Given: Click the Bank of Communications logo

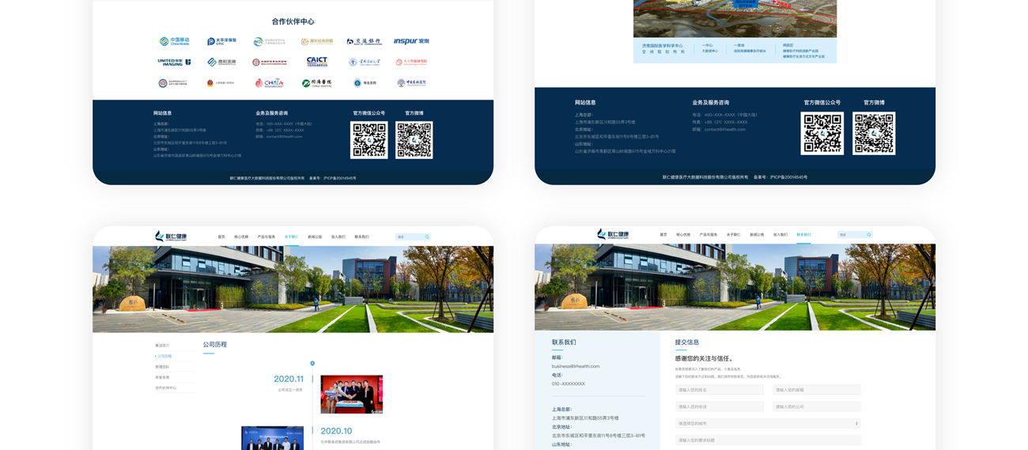Looking at the screenshot, I should 364,41.
